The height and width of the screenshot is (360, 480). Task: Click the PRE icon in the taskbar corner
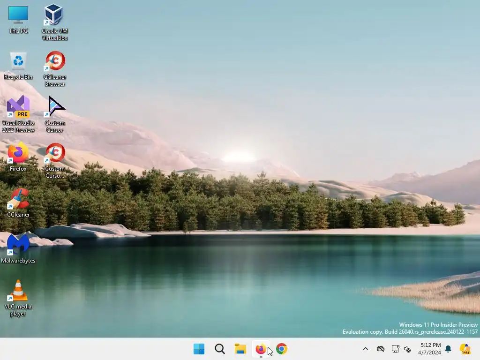click(465, 349)
